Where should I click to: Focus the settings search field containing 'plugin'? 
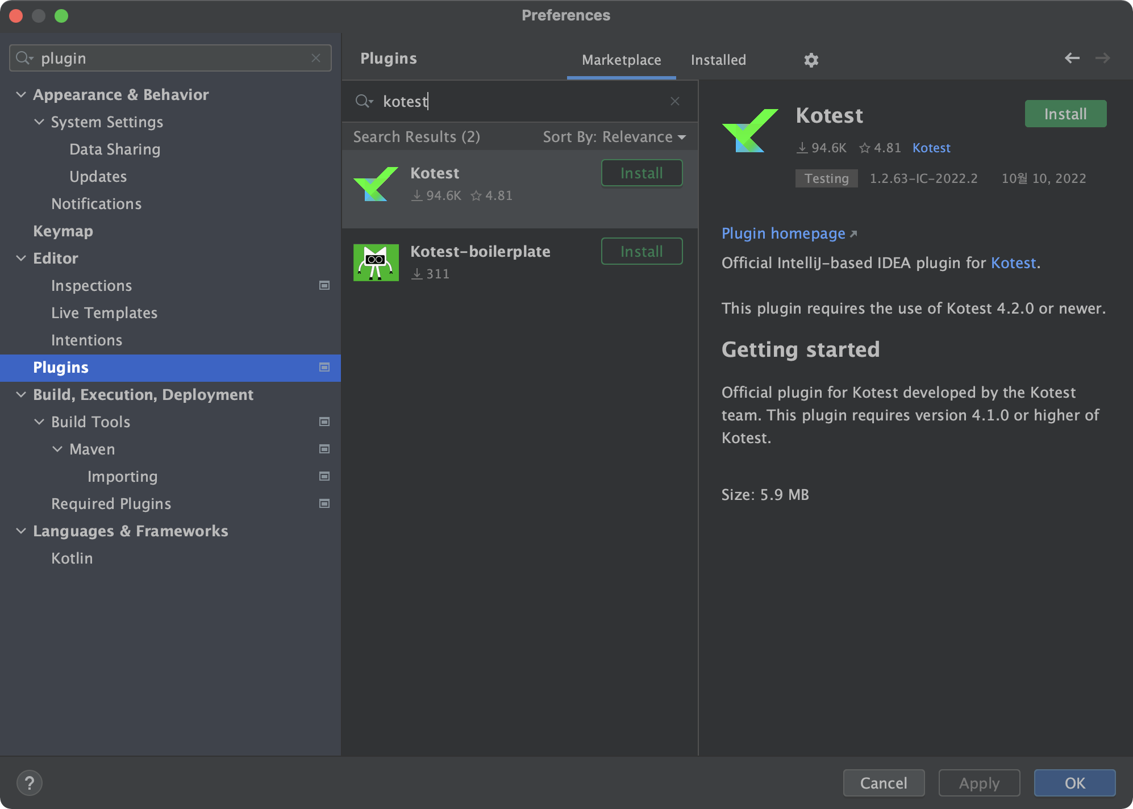tap(170, 58)
